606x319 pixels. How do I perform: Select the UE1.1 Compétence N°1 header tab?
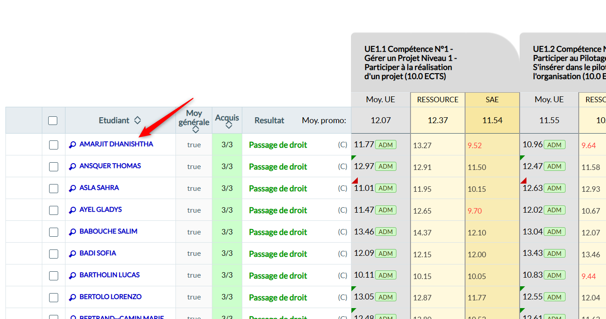[411, 63]
